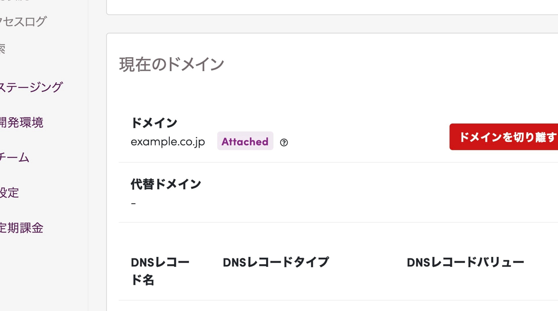Click the example.co.jp domain text

click(167, 142)
